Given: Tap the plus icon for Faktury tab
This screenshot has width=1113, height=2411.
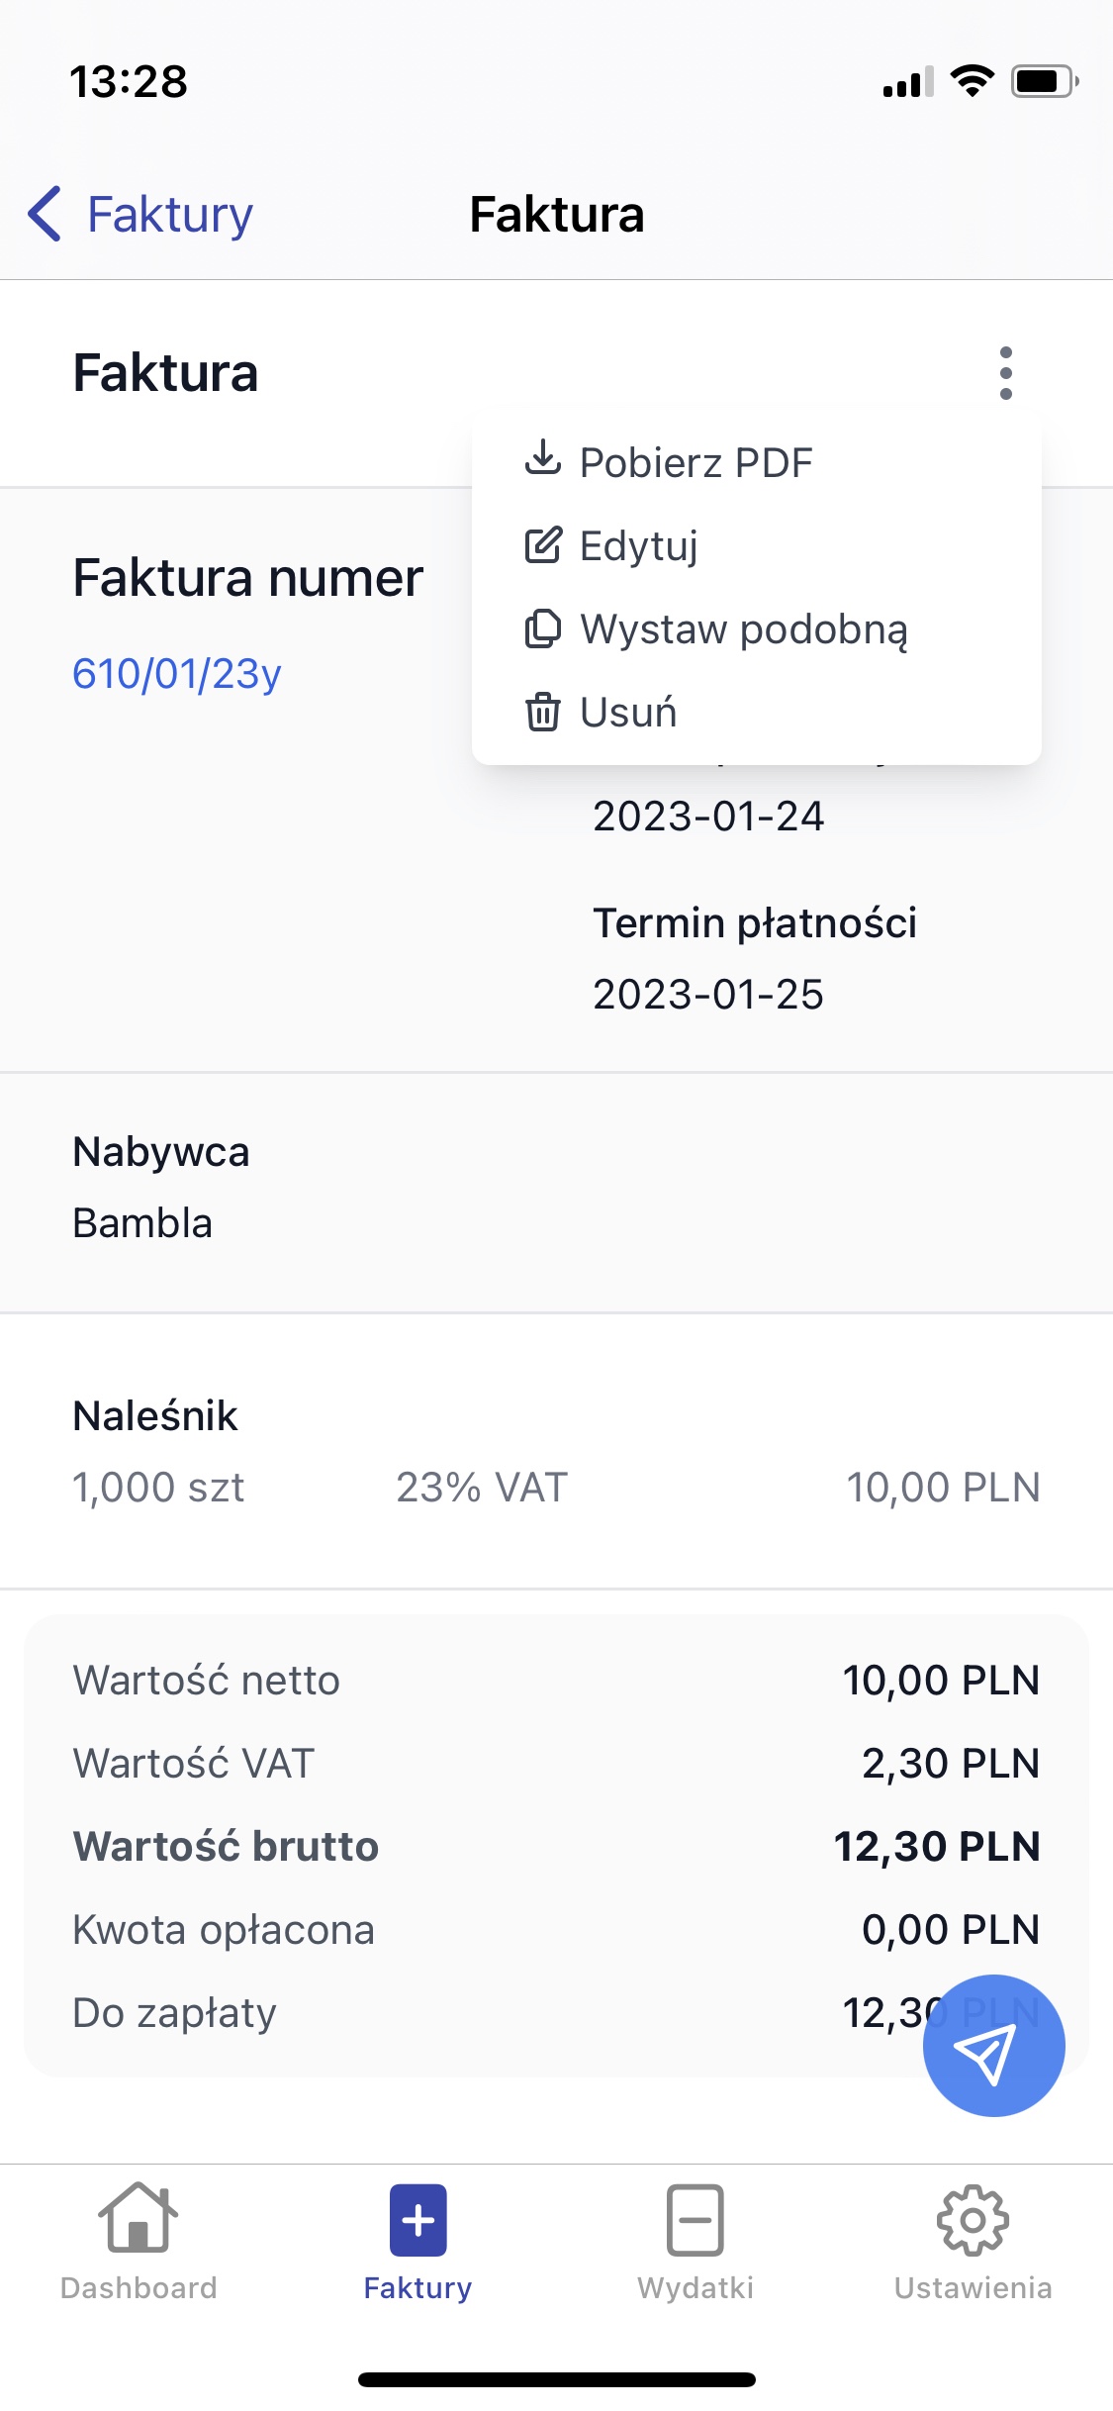Looking at the screenshot, I should coord(417,2220).
